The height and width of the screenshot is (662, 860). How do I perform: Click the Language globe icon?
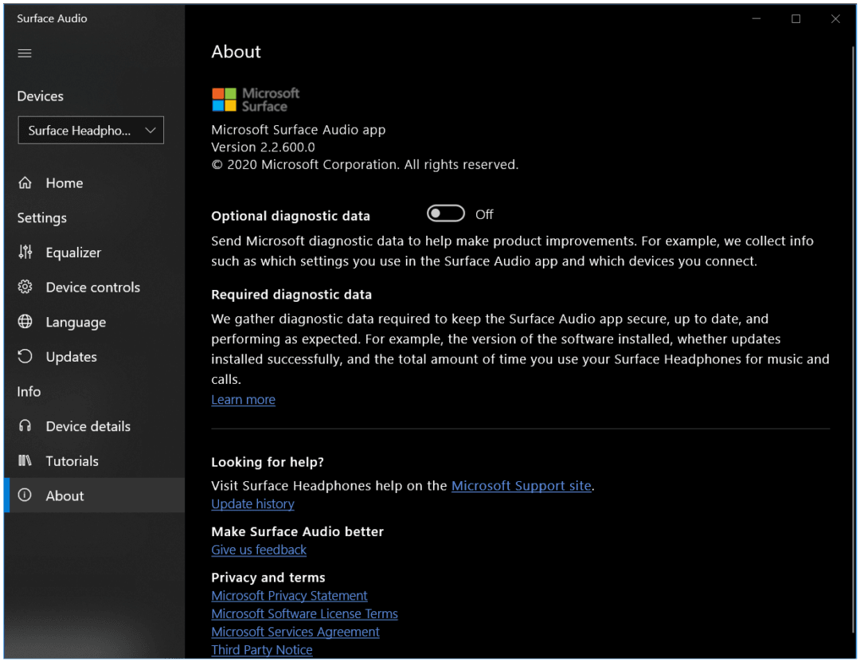point(25,322)
